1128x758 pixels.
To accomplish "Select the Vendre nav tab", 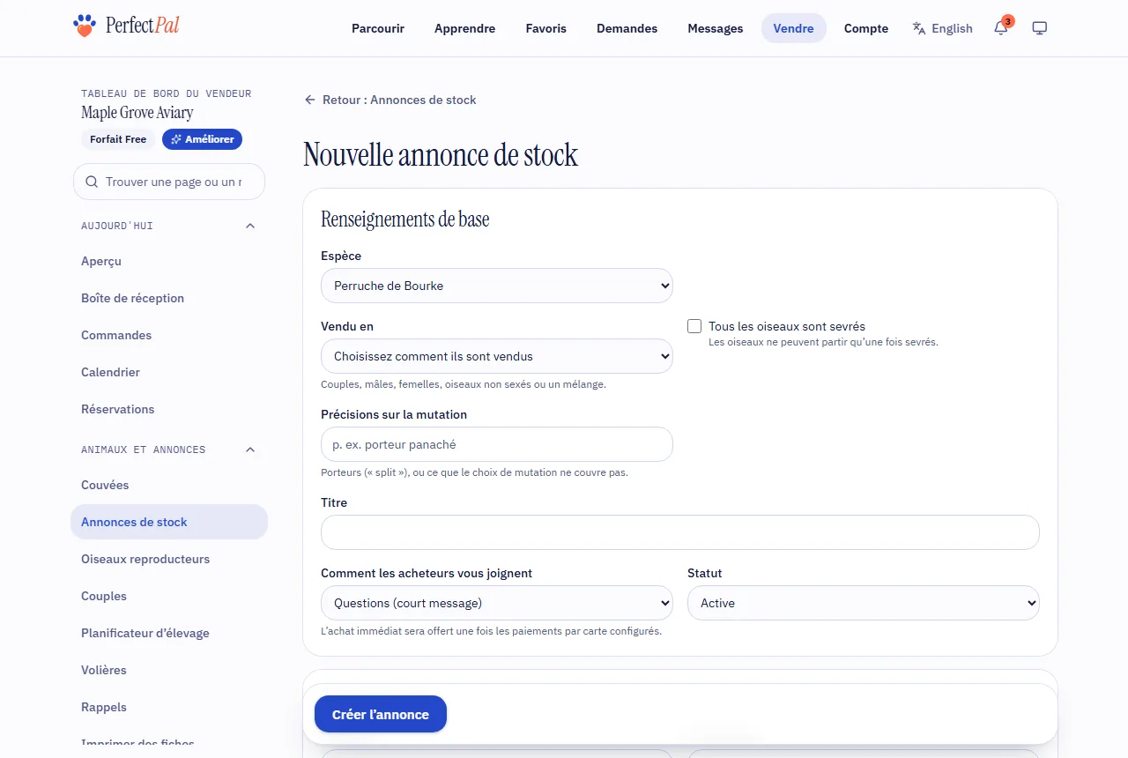I will pos(794,28).
